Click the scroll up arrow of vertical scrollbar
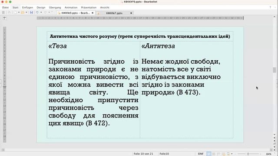 (275, 17)
